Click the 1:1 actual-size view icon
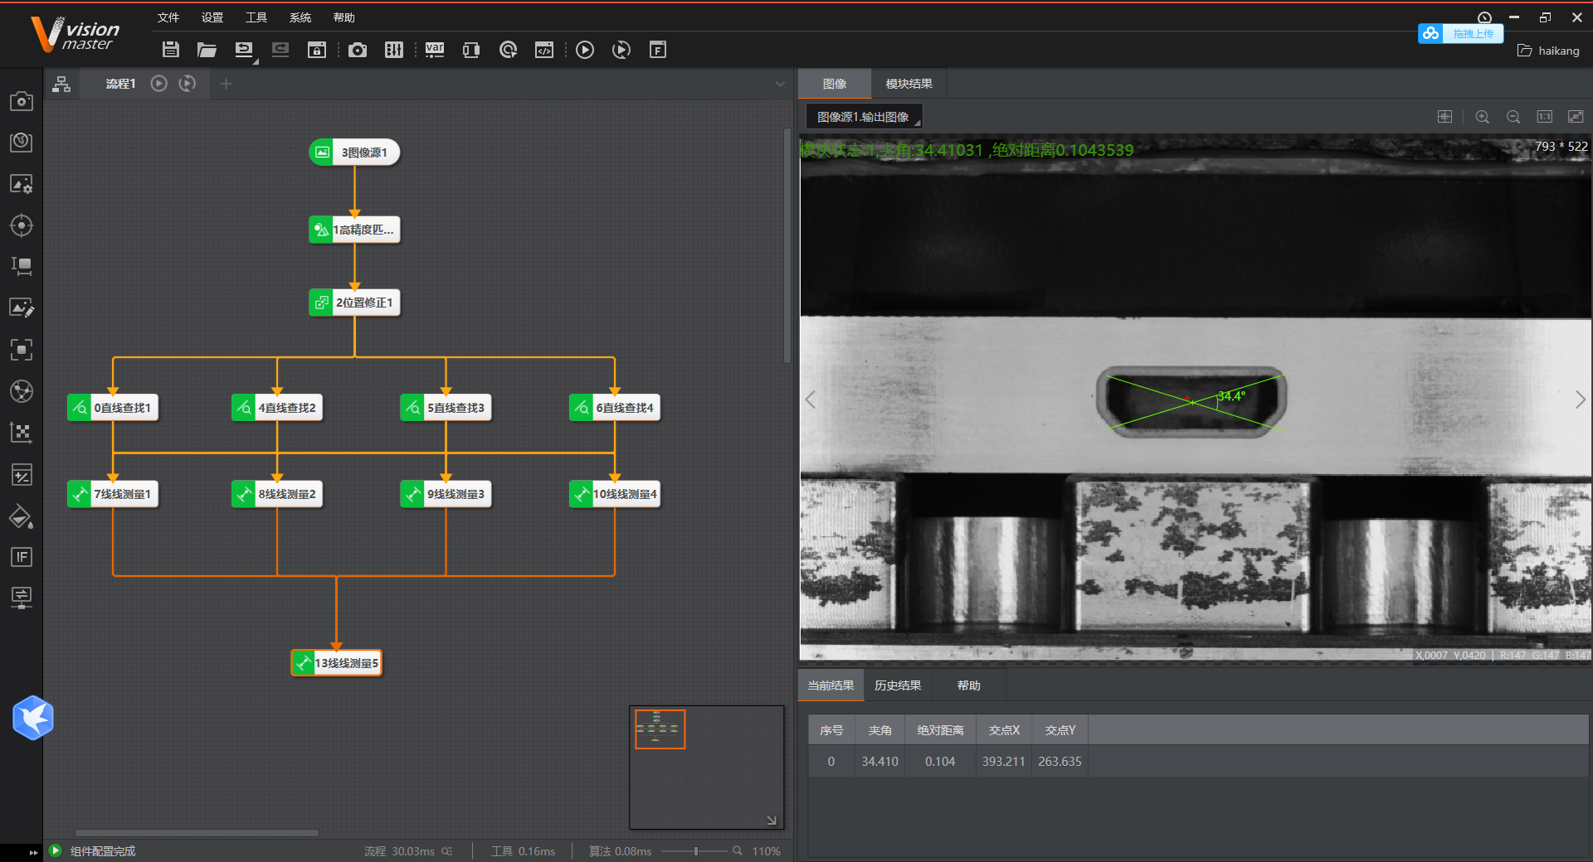 click(x=1545, y=117)
